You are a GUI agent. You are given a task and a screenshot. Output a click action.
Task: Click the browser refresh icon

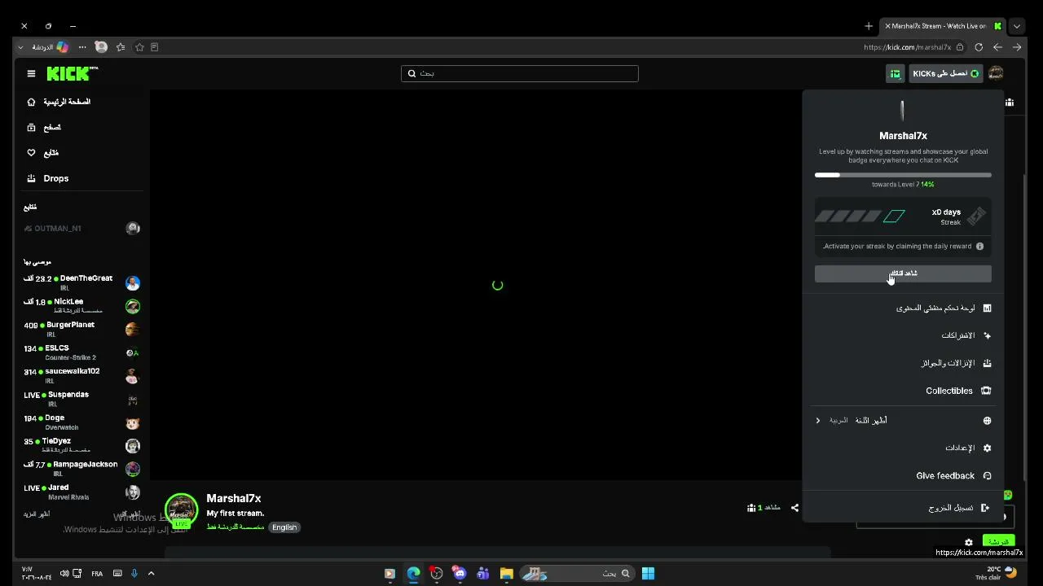(979, 47)
